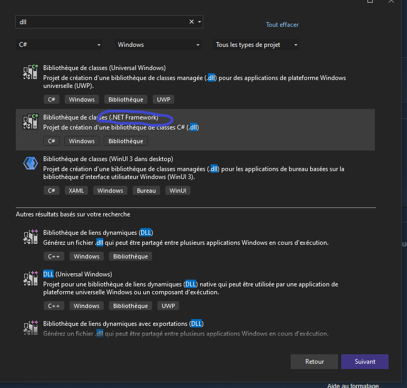Click Aide au formatage in background window
This screenshot has height=388, width=407.
tap(353, 385)
